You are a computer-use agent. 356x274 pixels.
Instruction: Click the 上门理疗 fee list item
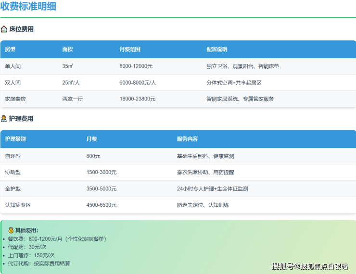(x=31, y=255)
